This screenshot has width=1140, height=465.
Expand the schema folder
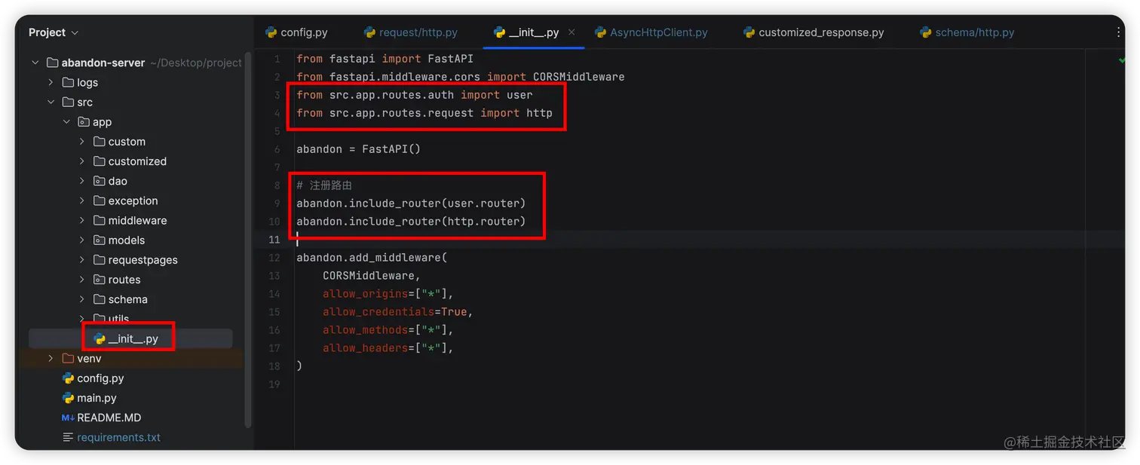click(x=82, y=299)
